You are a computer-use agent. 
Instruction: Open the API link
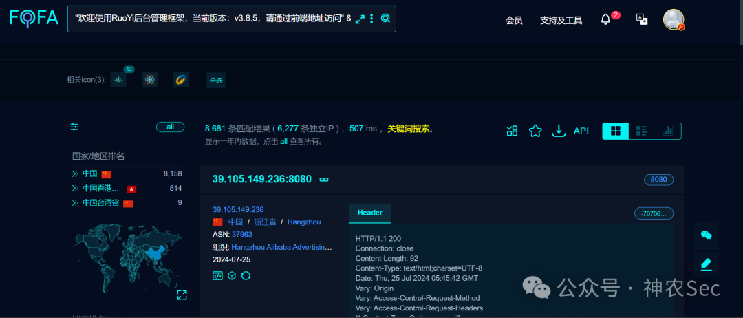(581, 131)
